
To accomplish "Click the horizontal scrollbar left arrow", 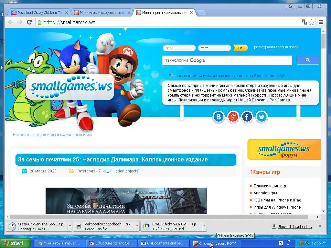I will pos(8,217).
